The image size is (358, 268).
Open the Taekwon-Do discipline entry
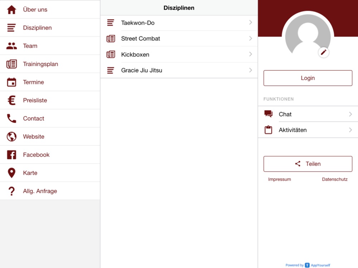[179, 23]
